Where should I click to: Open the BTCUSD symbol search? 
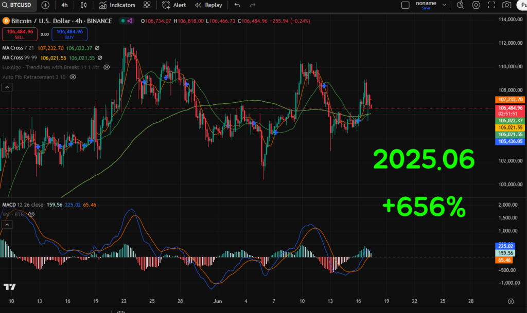pyautogui.click(x=18, y=5)
